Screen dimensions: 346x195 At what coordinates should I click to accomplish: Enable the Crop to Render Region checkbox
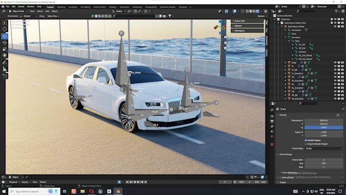click(306, 144)
